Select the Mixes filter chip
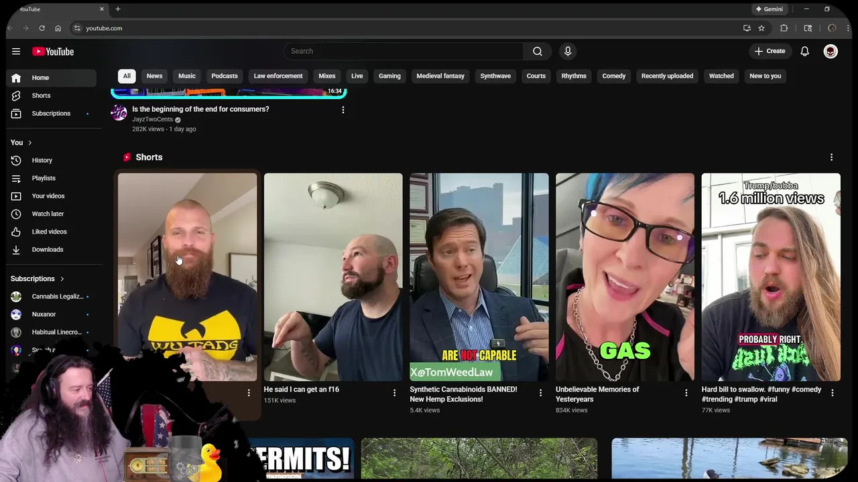 pyautogui.click(x=327, y=76)
